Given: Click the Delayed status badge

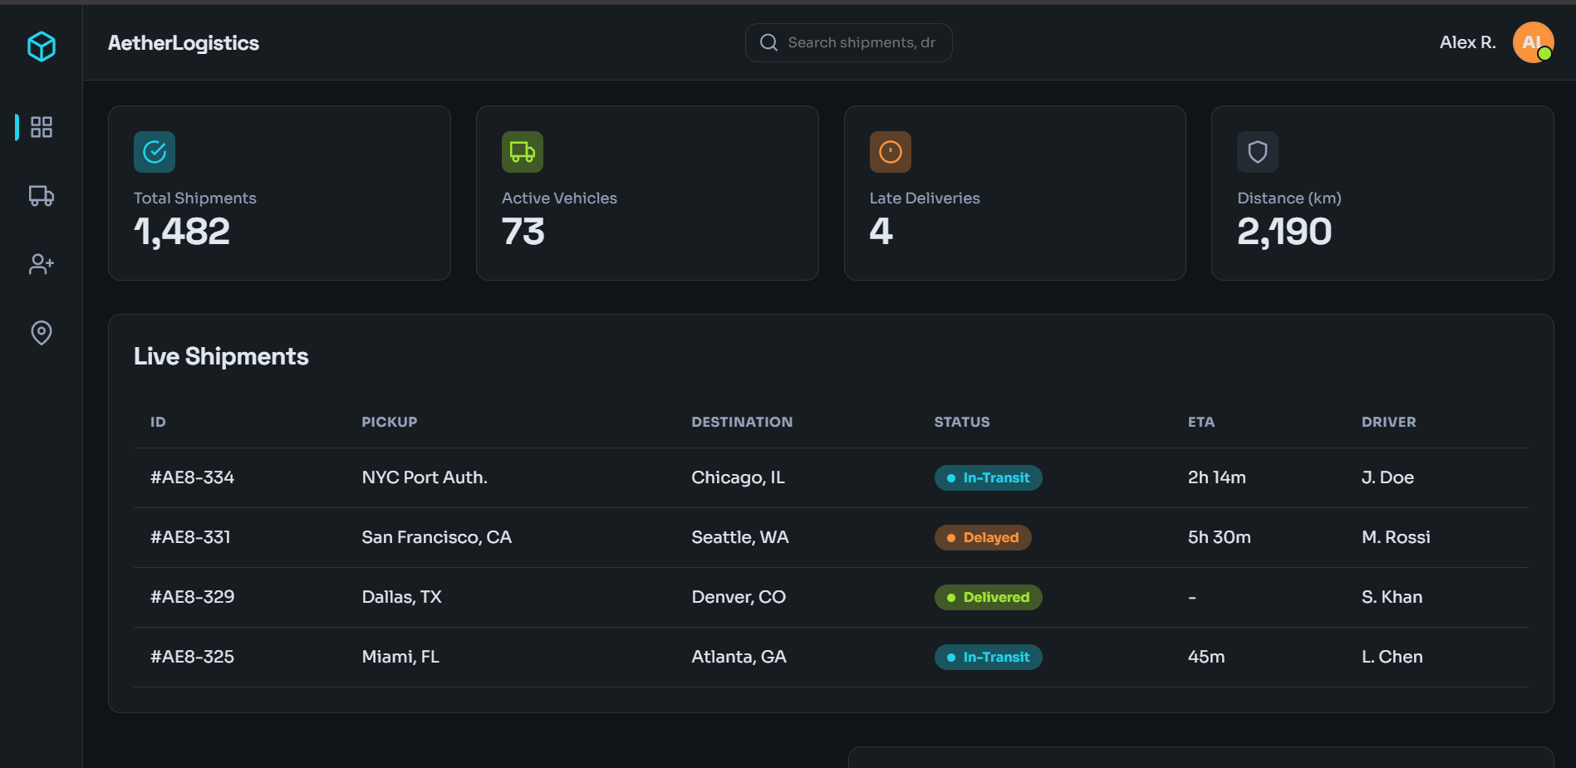Looking at the screenshot, I should click(983, 537).
